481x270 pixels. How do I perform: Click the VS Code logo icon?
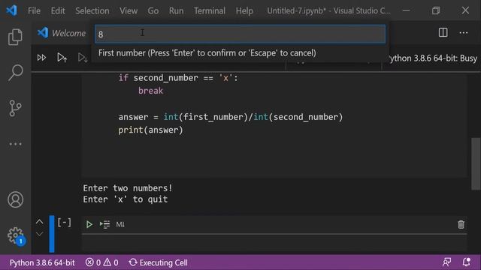point(12,10)
